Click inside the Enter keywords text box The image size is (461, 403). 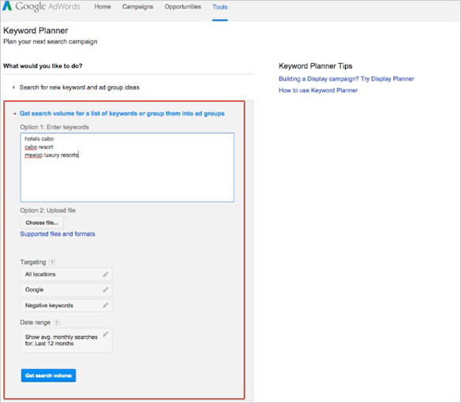coord(127,167)
